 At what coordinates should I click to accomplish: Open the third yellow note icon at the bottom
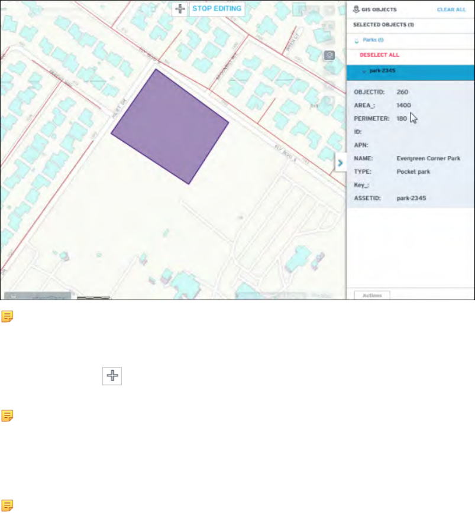pos(7,505)
